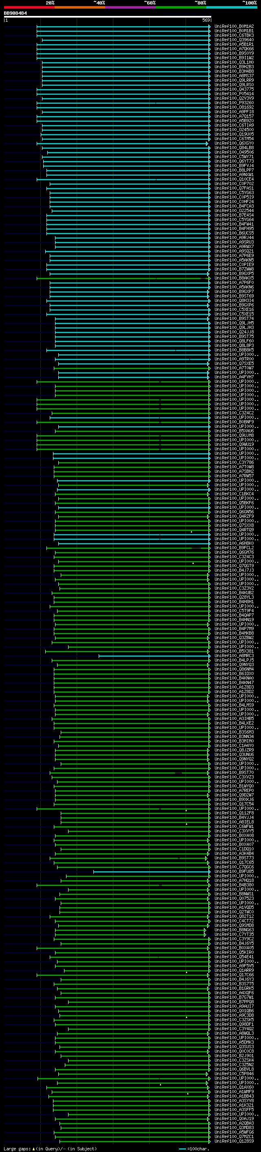Image resolution: width=261 pixels, height=1152 pixels.
Task: Select hit label UniRef100_O22544
Action: coord(234,210)
